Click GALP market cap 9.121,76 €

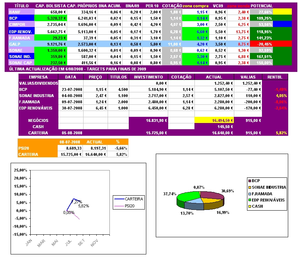coord(51,44)
